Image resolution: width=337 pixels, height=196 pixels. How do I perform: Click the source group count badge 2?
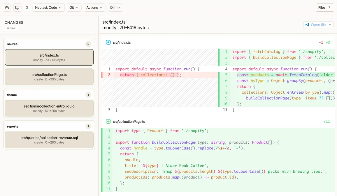88,44
